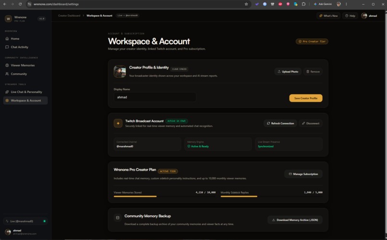Select Workspace & Account in the sidebar

[25, 101]
